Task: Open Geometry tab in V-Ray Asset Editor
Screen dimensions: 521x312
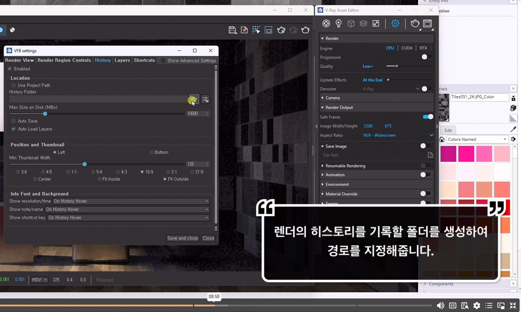Action: tap(351, 23)
